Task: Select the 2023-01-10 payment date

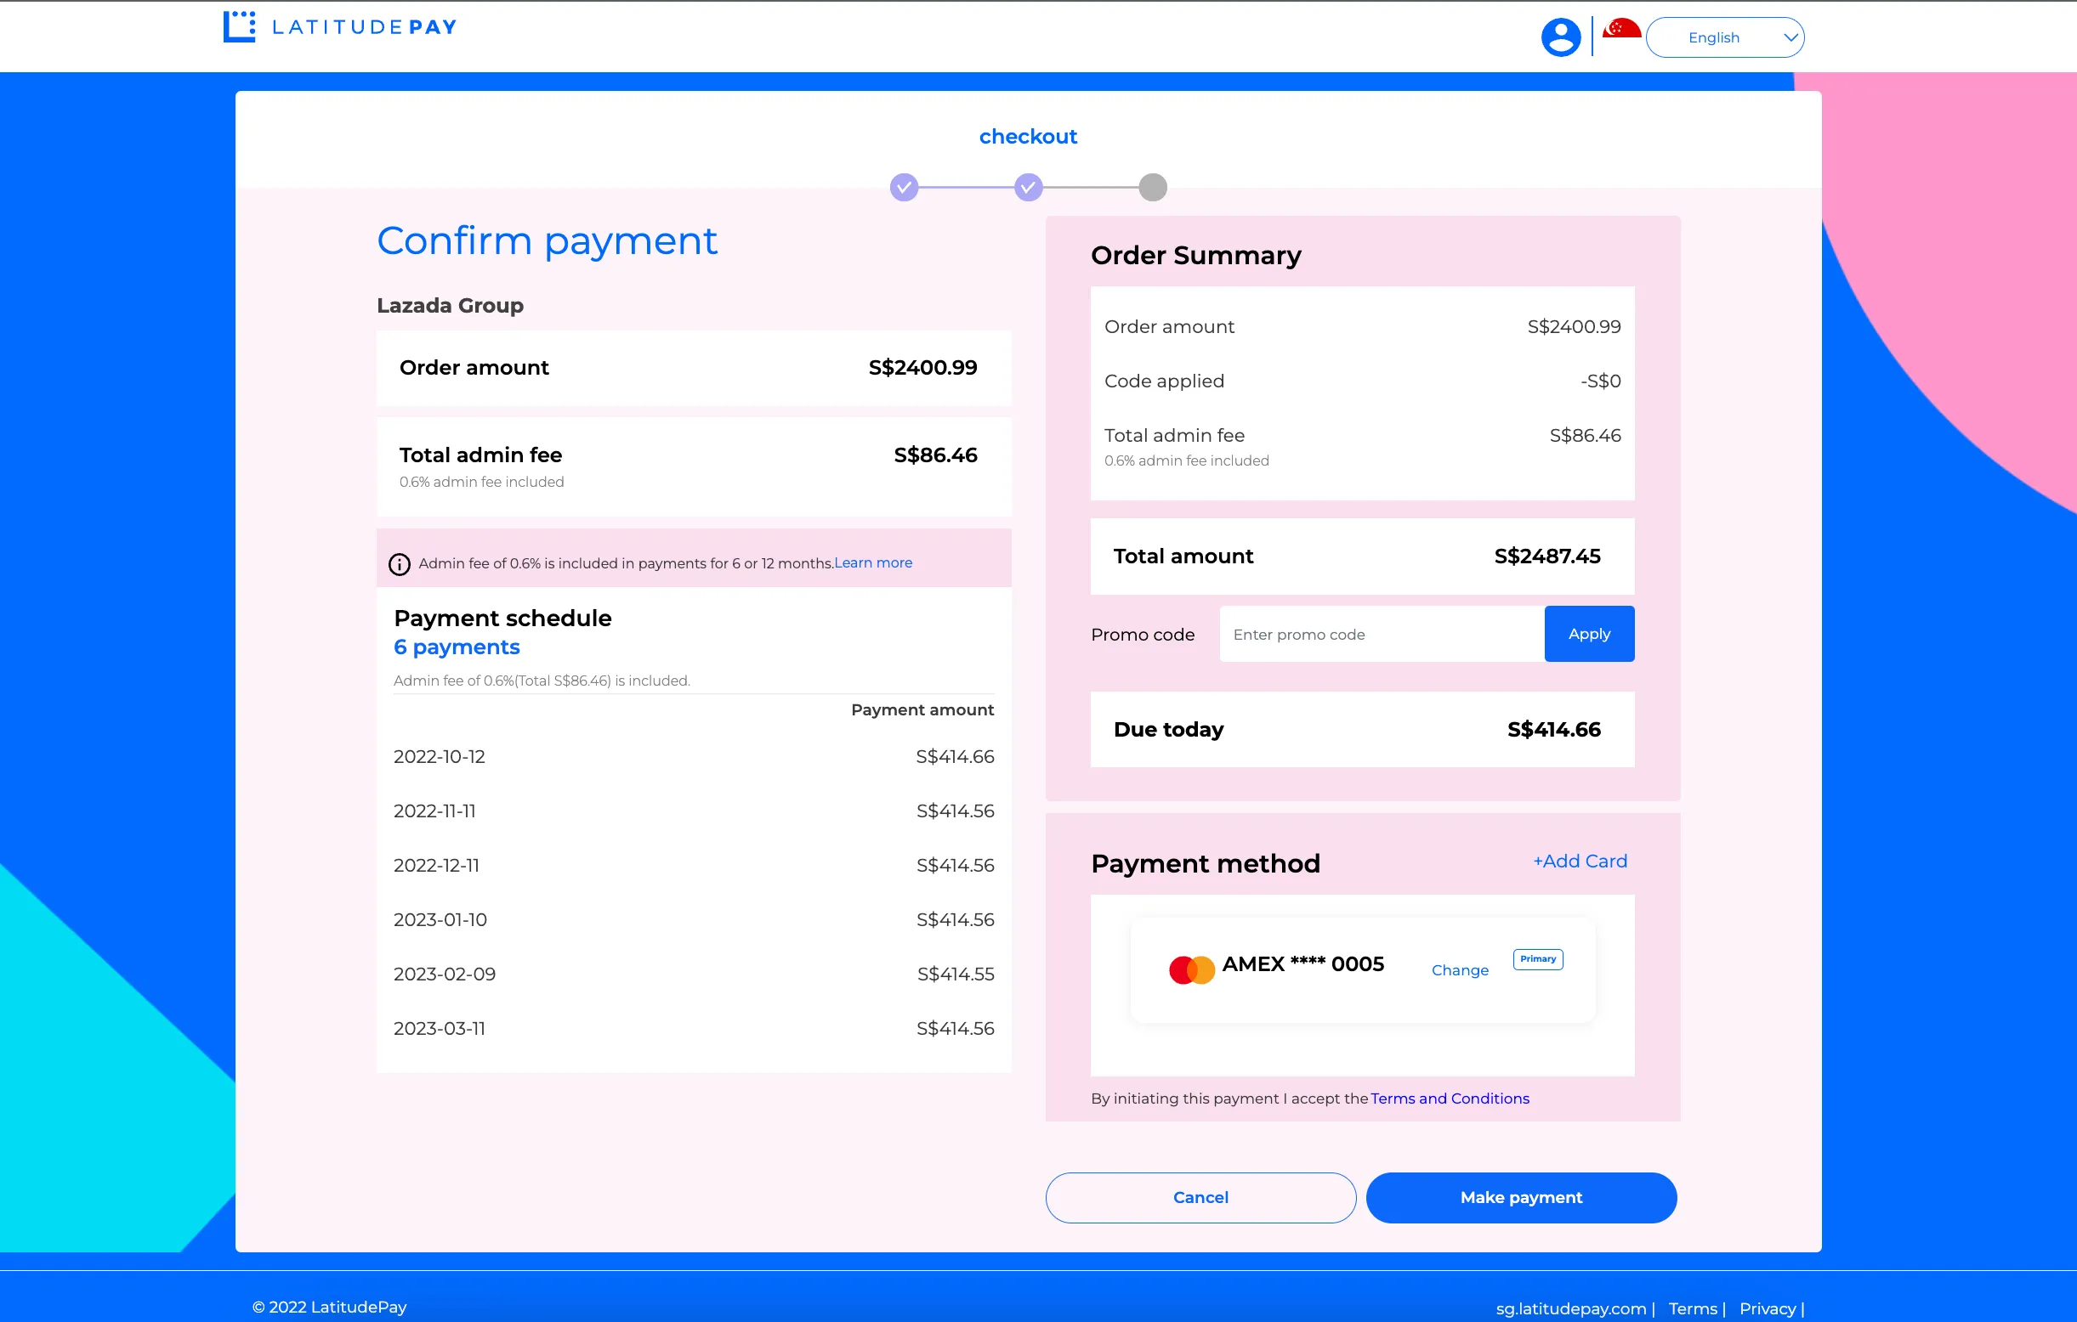Action: (440, 919)
